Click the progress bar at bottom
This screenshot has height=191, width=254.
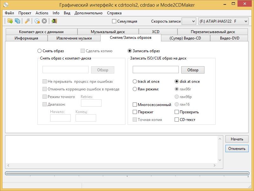(127, 173)
